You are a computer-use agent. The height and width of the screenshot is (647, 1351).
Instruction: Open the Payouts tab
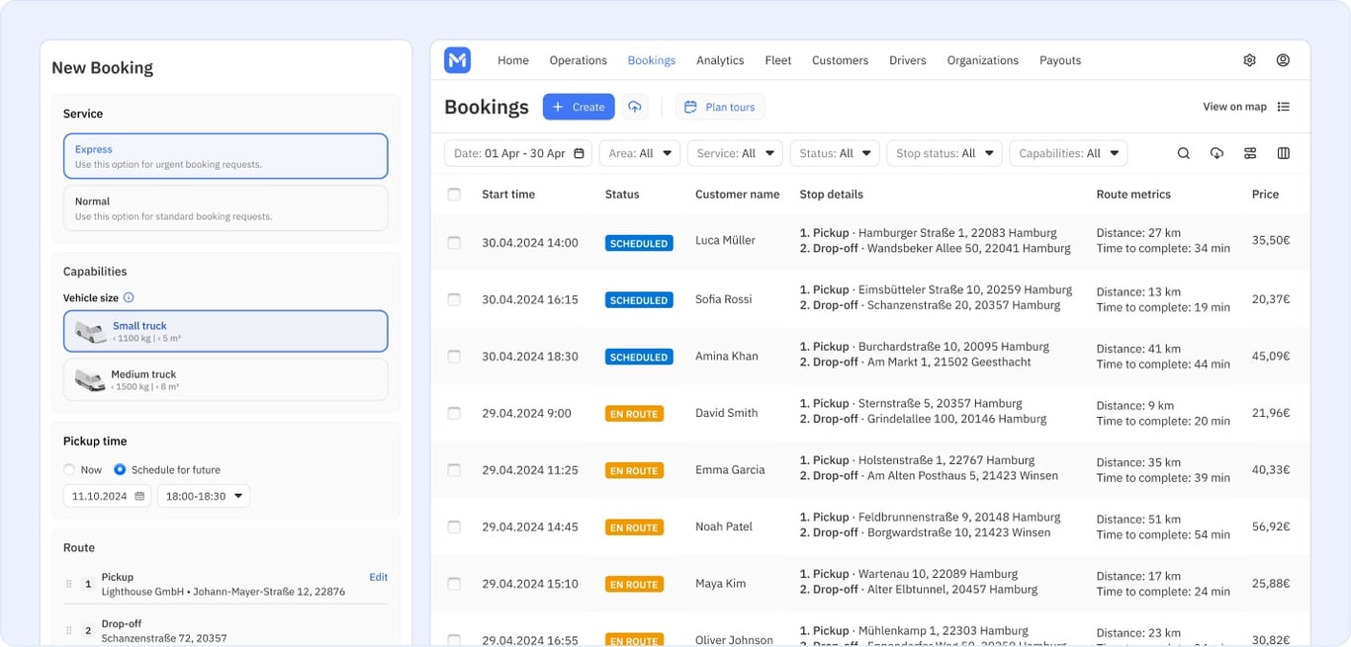pyautogui.click(x=1060, y=60)
